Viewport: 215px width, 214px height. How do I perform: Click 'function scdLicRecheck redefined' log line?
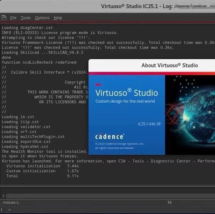(x=39, y=62)
